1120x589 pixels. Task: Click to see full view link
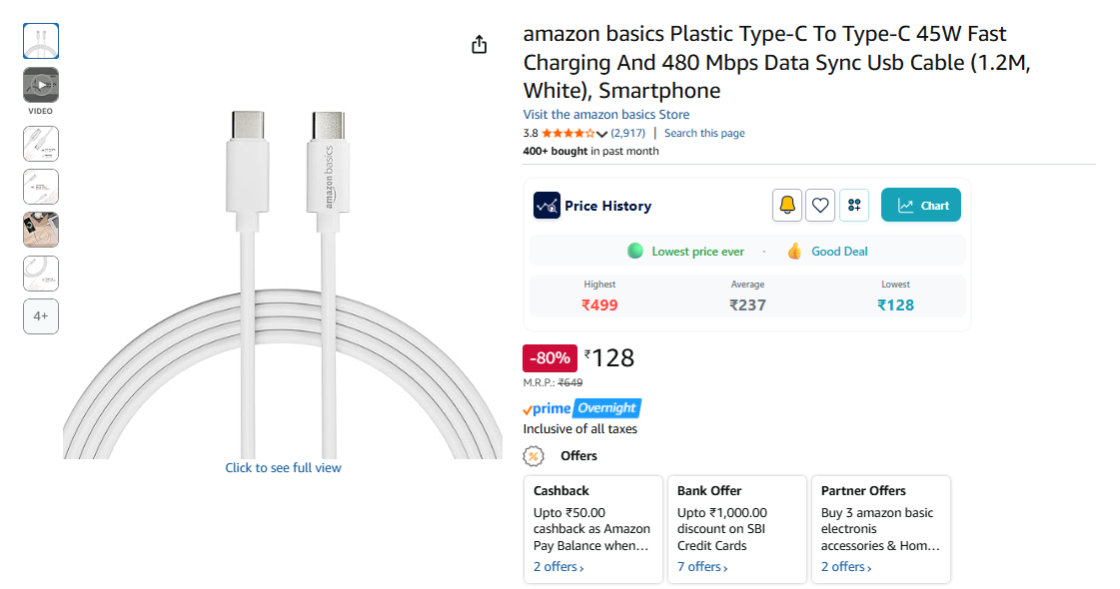click(x=283, y=468)
